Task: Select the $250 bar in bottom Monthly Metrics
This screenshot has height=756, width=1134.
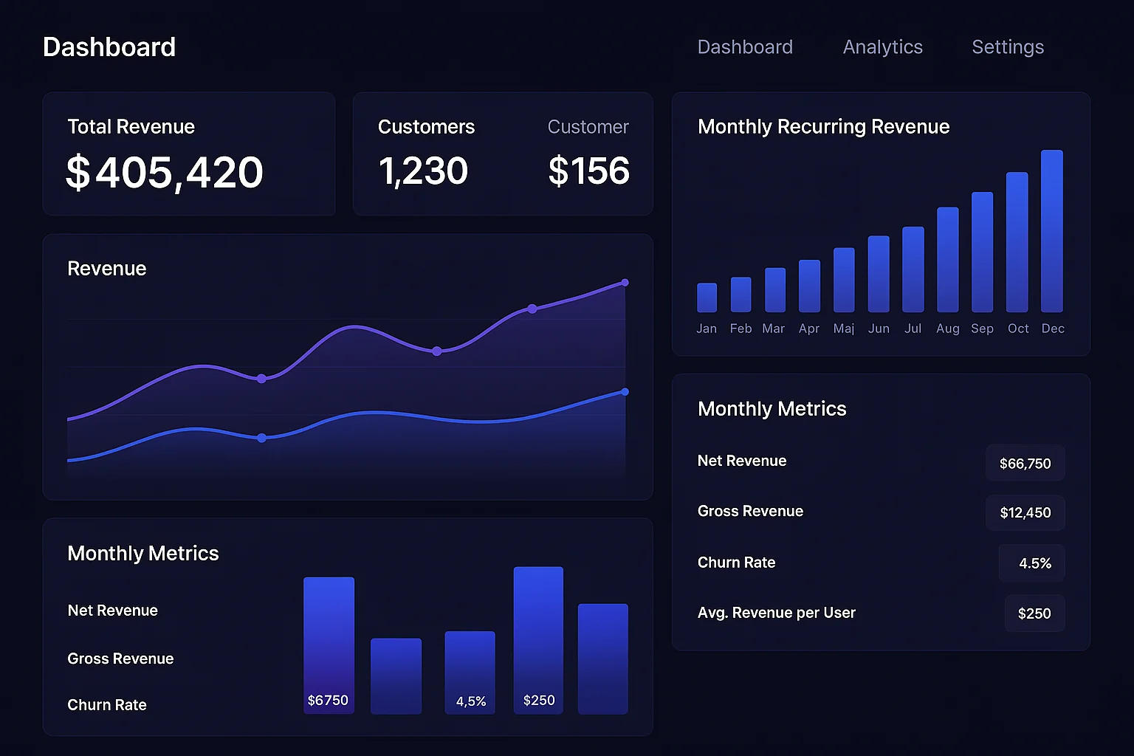Action: [538, 640]
